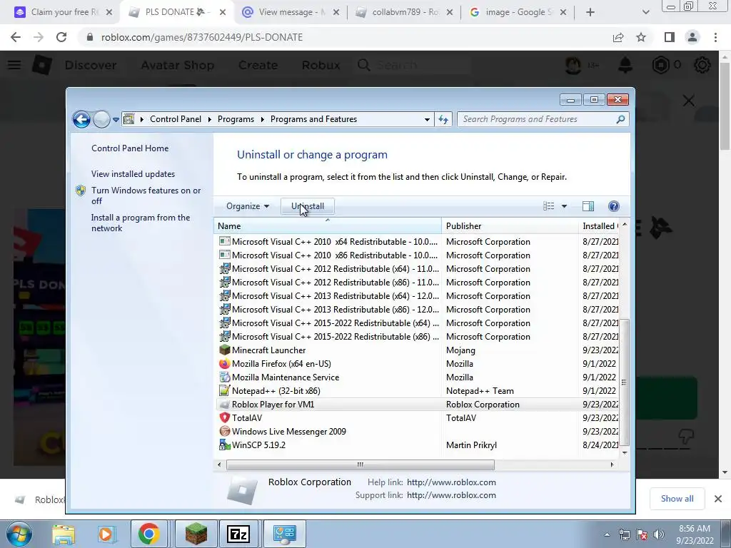Open Turn Windows features on or off
This screenshot has height=548, width=731.
click(x=146, y=196)
